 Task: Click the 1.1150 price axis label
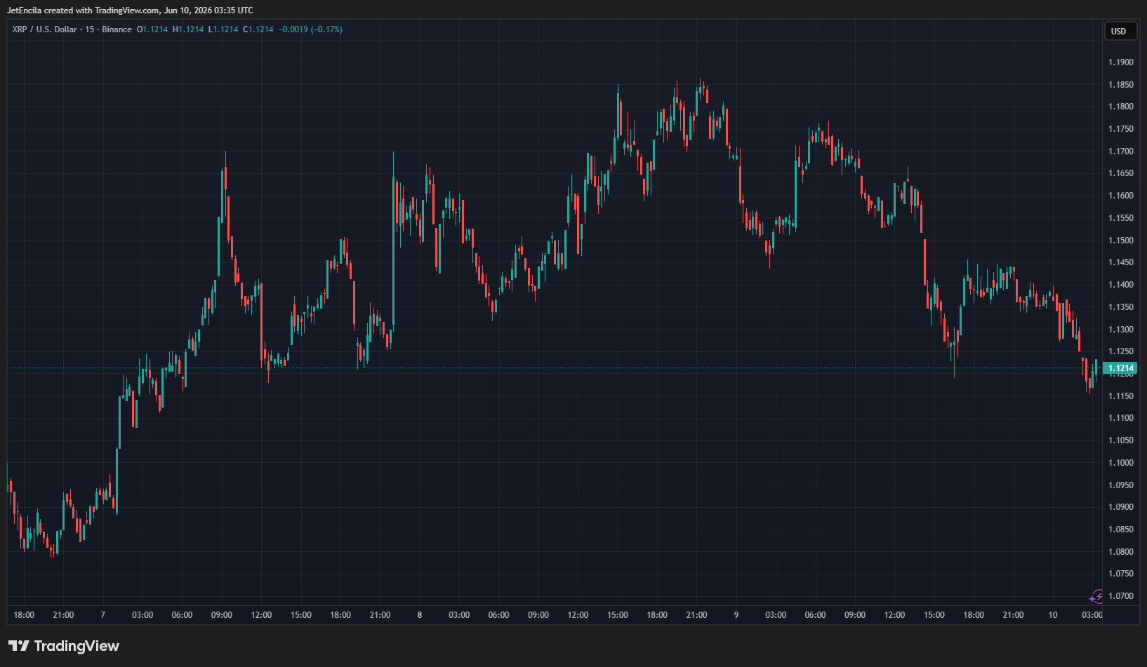tap(1121, 396)
